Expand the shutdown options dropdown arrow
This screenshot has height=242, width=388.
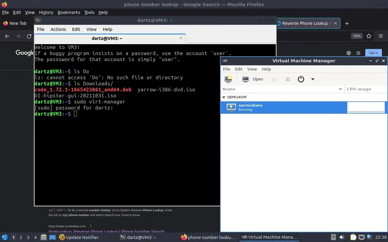pos(313,79)
